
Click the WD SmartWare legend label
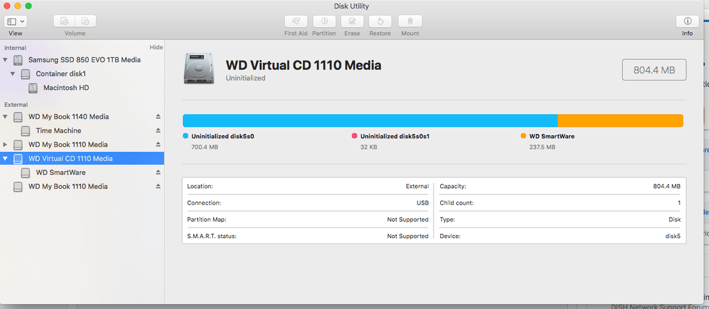tap(551, 136)
